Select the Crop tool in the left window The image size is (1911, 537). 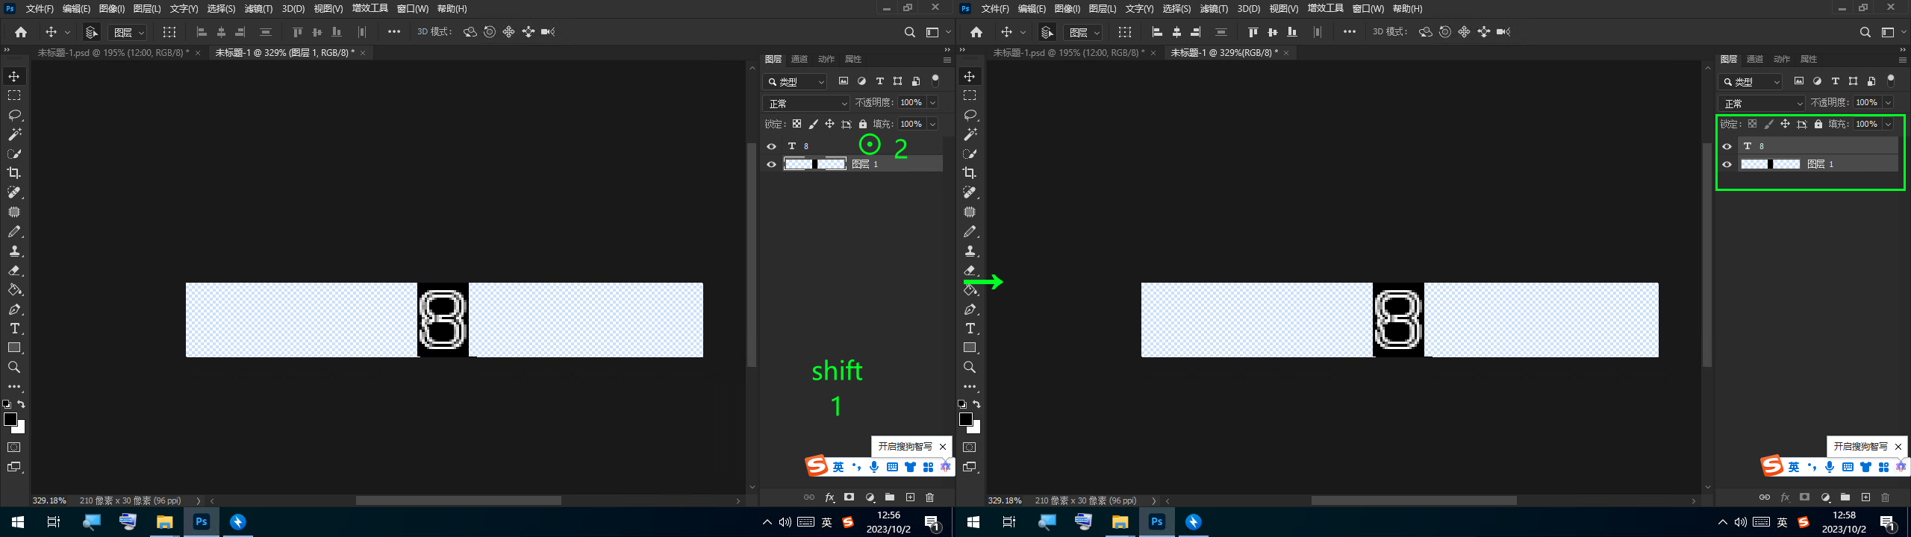click(14, 173)
